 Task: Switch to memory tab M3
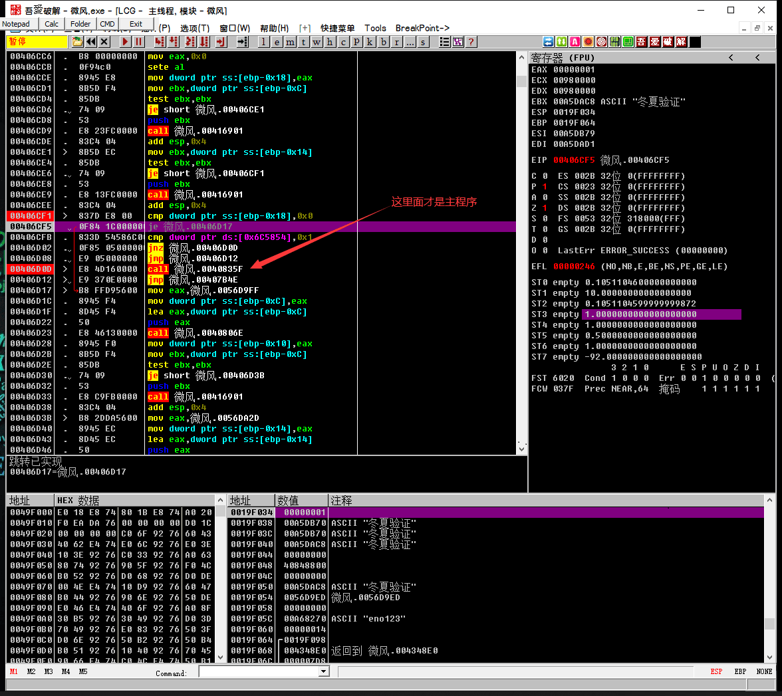tap(49, 671)
